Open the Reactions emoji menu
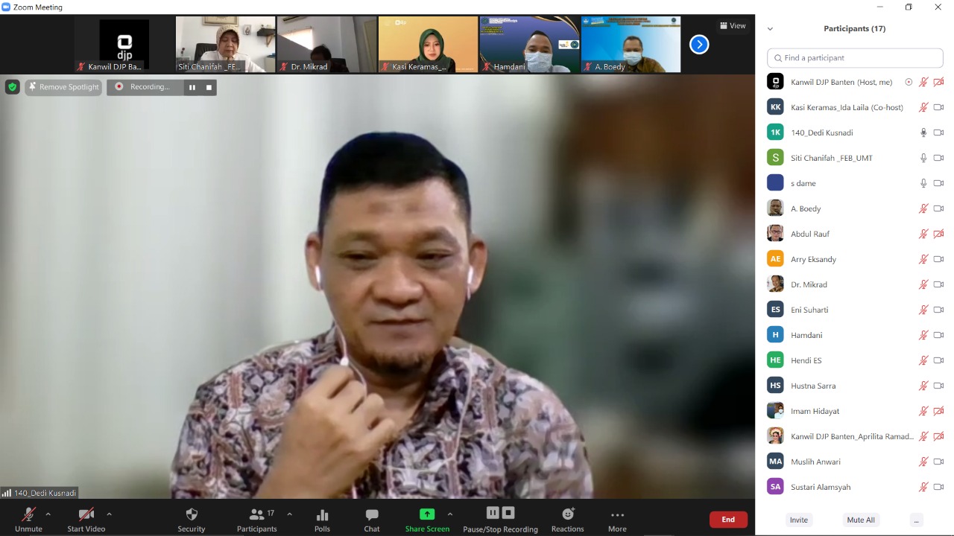This screenshot has width=954, height=536. (568, 514)
